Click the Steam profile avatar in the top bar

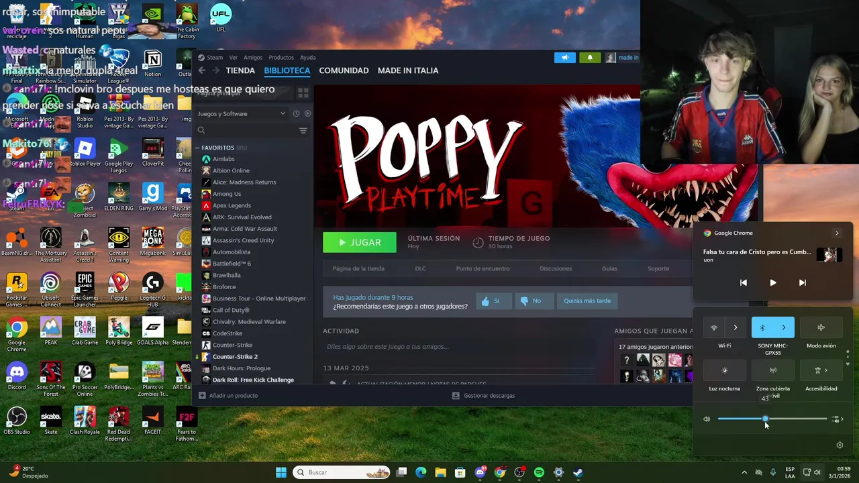pyautogui.click(x=610, y=58)
